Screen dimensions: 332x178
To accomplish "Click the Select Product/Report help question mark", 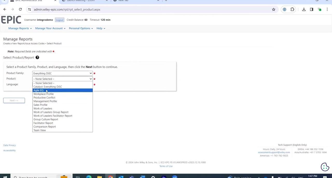I will (x=37, y=57).
